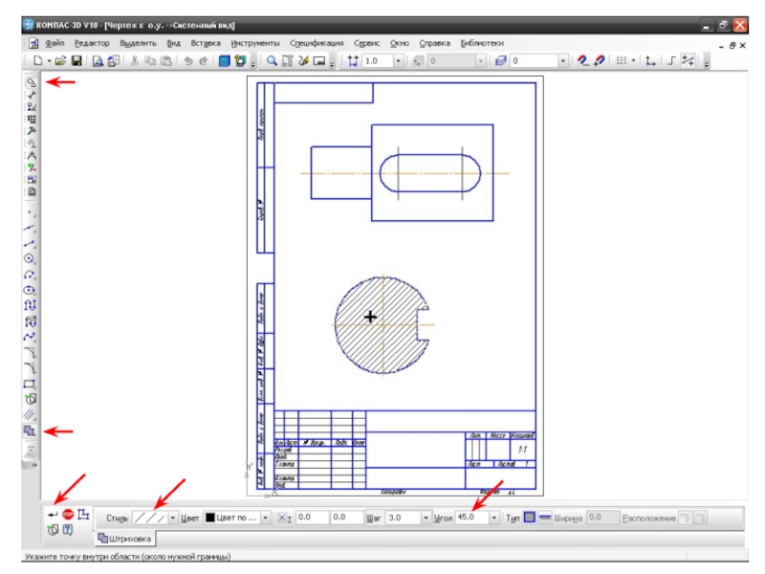The width and height of the screenshot is (765, 574).
Task: Create a new document with the New icon
Action: pos(37,60)
